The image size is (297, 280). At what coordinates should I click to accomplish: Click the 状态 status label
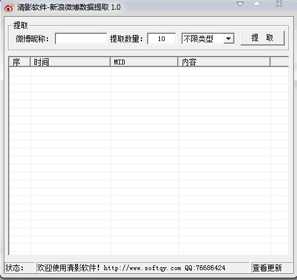click(x=14, y=268)
